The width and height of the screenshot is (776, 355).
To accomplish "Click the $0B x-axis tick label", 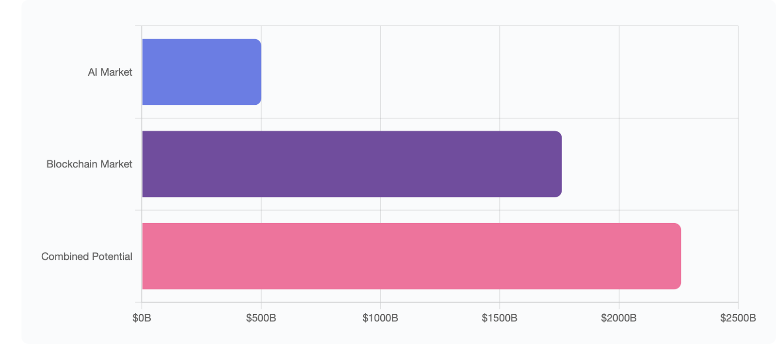I will click(142, 318).
